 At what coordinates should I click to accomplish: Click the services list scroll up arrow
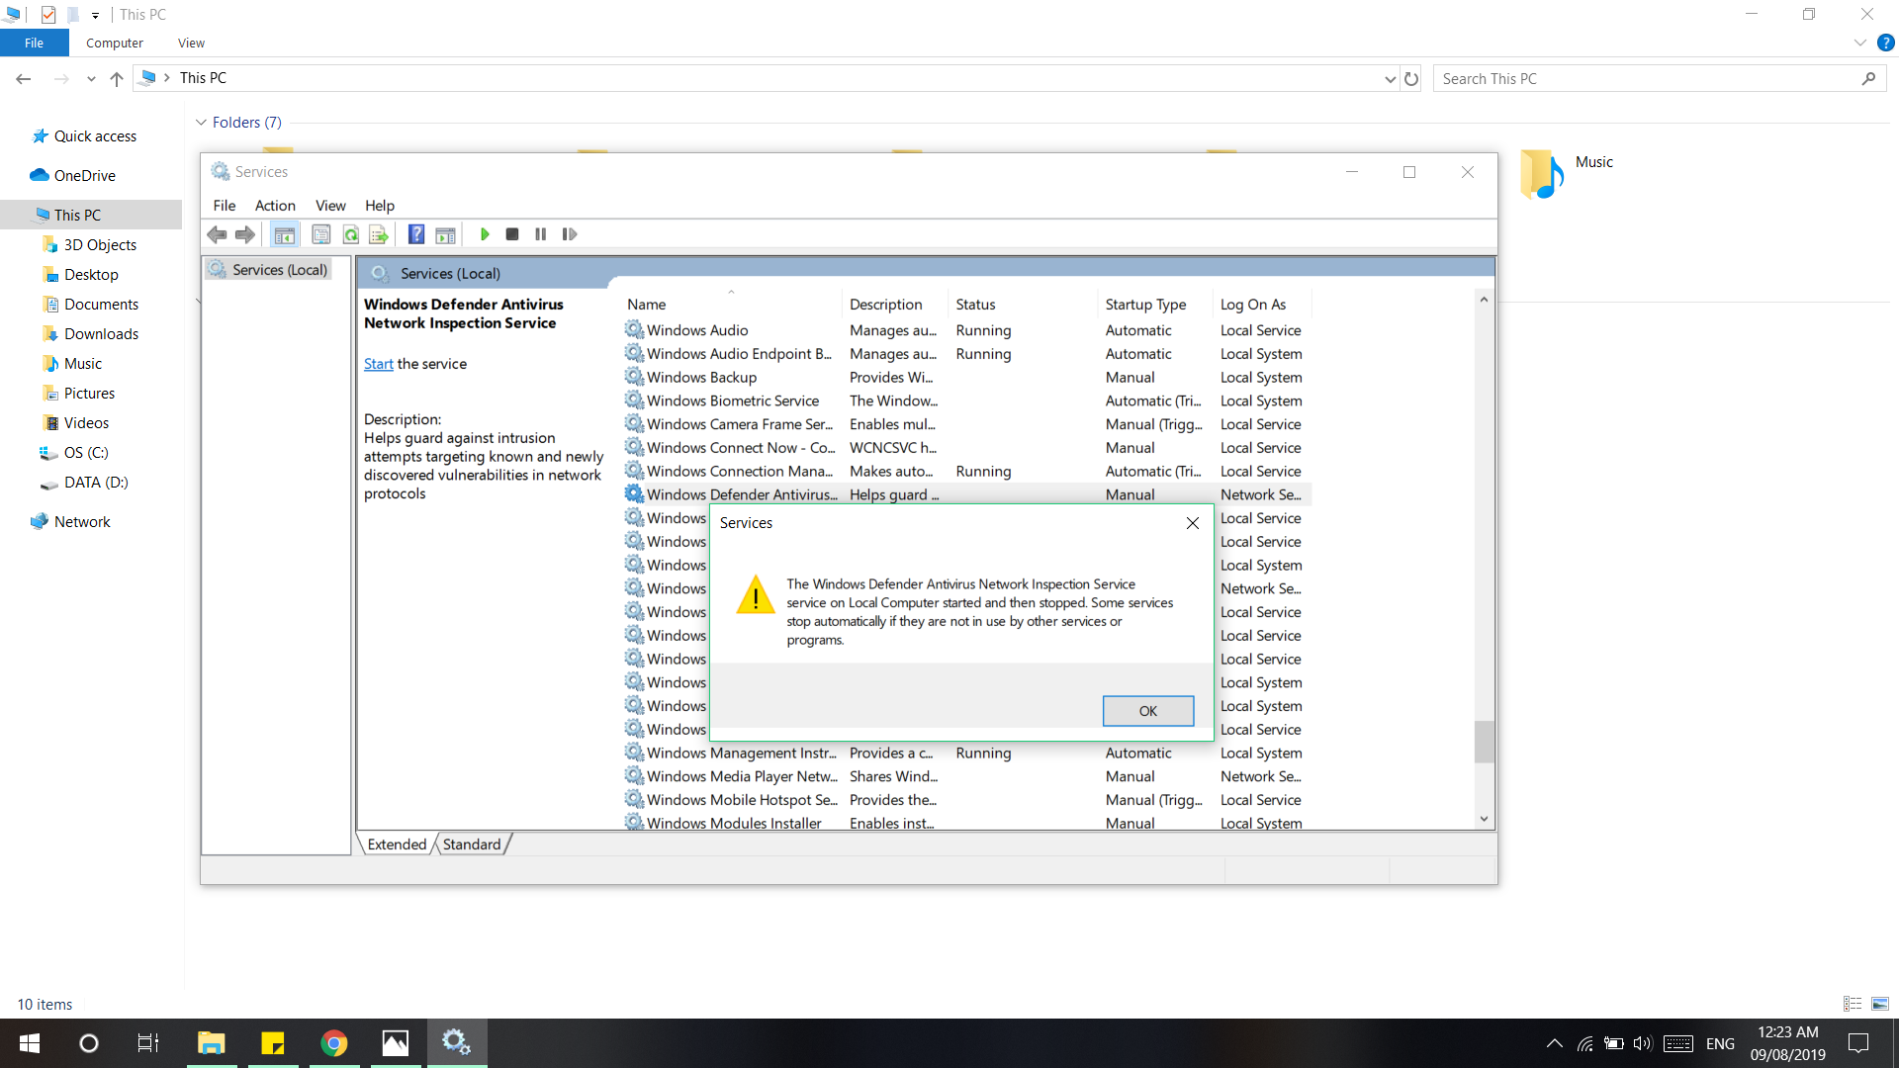1484,300
